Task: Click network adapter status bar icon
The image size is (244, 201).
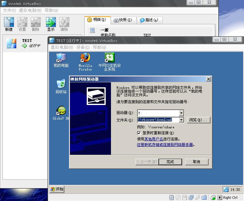Action: (191, 198)
